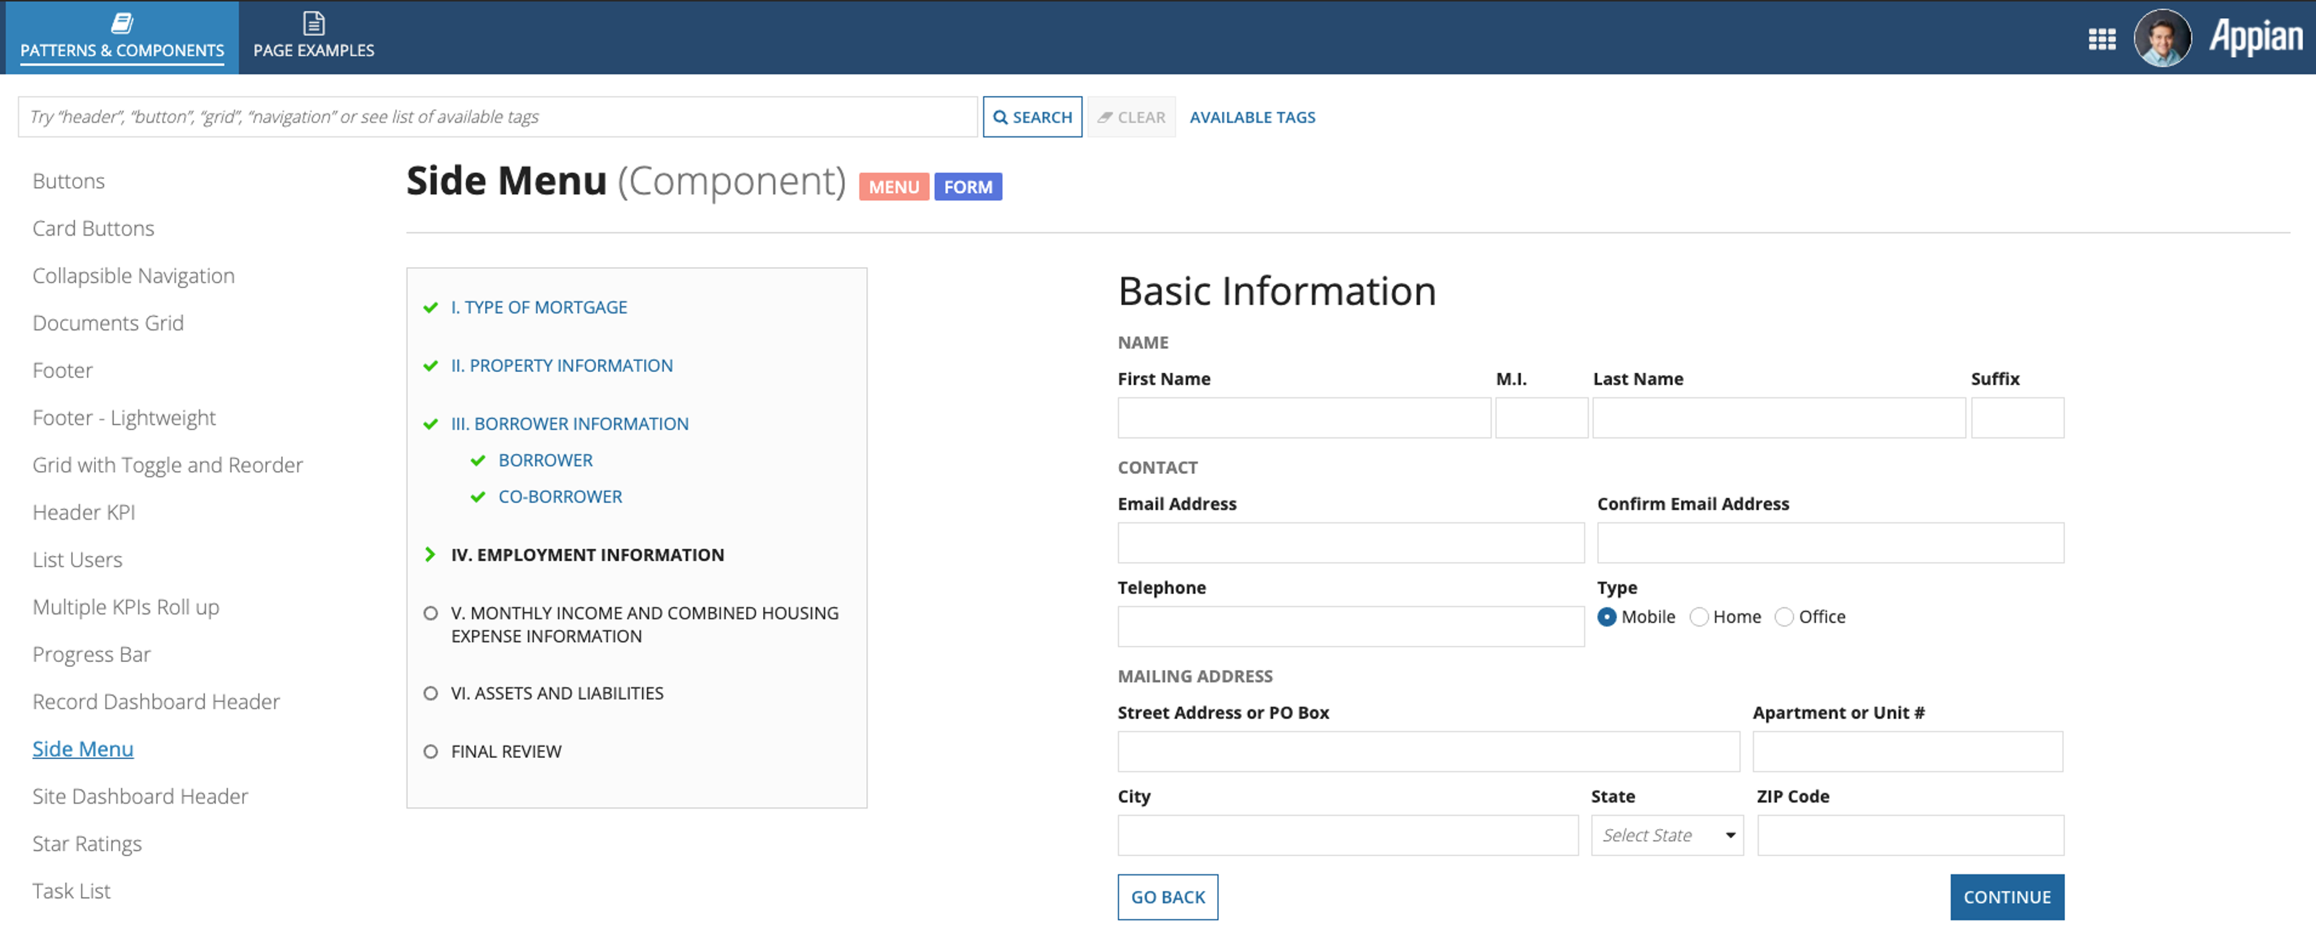Viewport: 2316px width, 937px height.
Task: Open Collapsible Navigation pattern
Action: tap(134, 276)
